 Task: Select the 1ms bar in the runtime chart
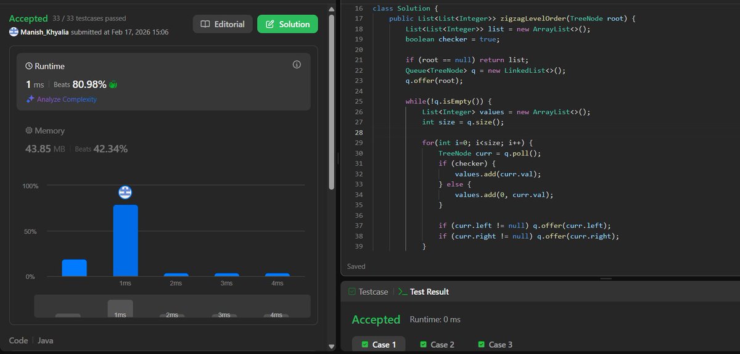125,241
